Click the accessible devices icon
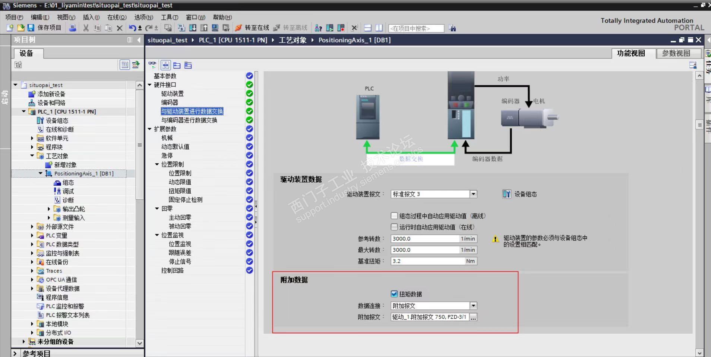This screenshot has height=357, width=711. tap(318, 28)
